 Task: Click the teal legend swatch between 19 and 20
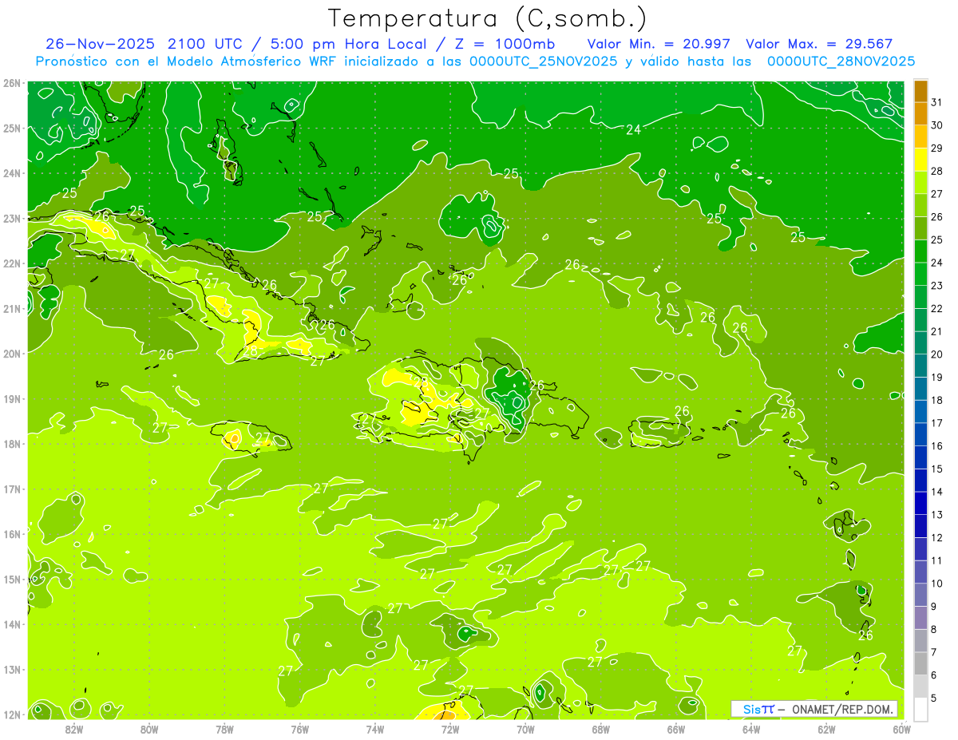920,366
